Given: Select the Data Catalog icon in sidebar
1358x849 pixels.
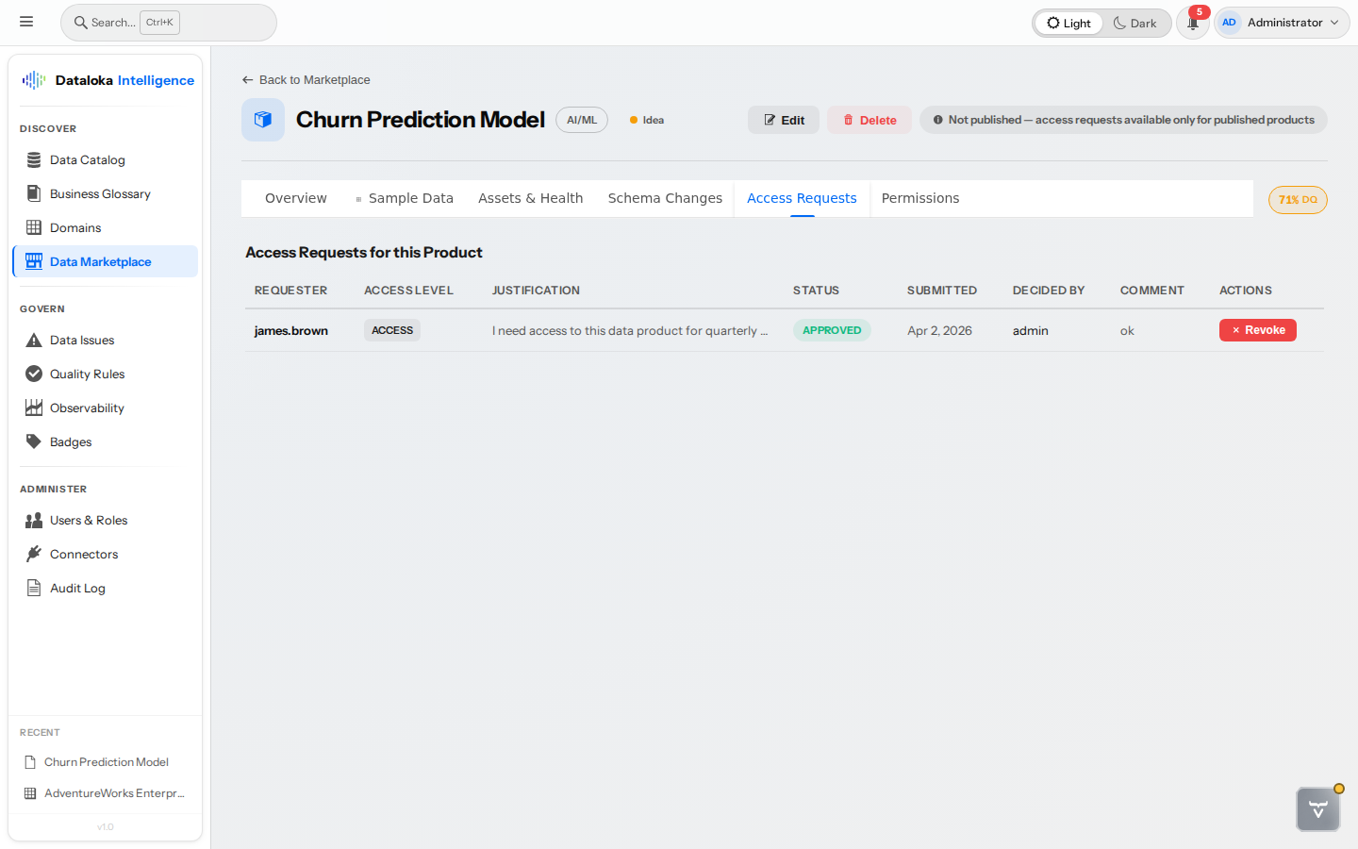Looking at the screenshot, I should (33, 159).
